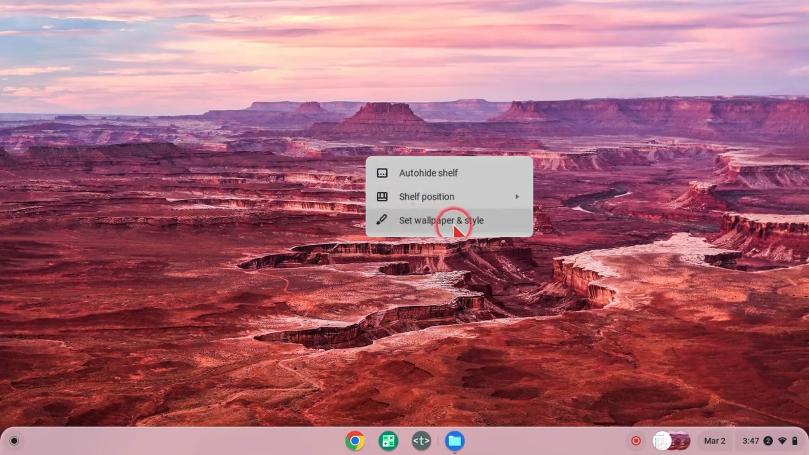This screenshot has height=455, width=809.
Task: Click the notification counter badge showing 2
Action: coord(769,441)
